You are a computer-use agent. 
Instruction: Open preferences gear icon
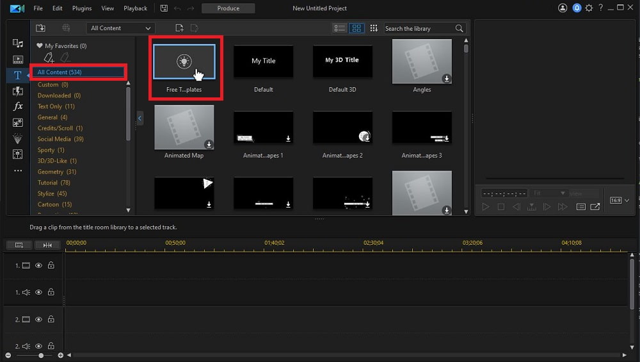click(x=589, y=8)
